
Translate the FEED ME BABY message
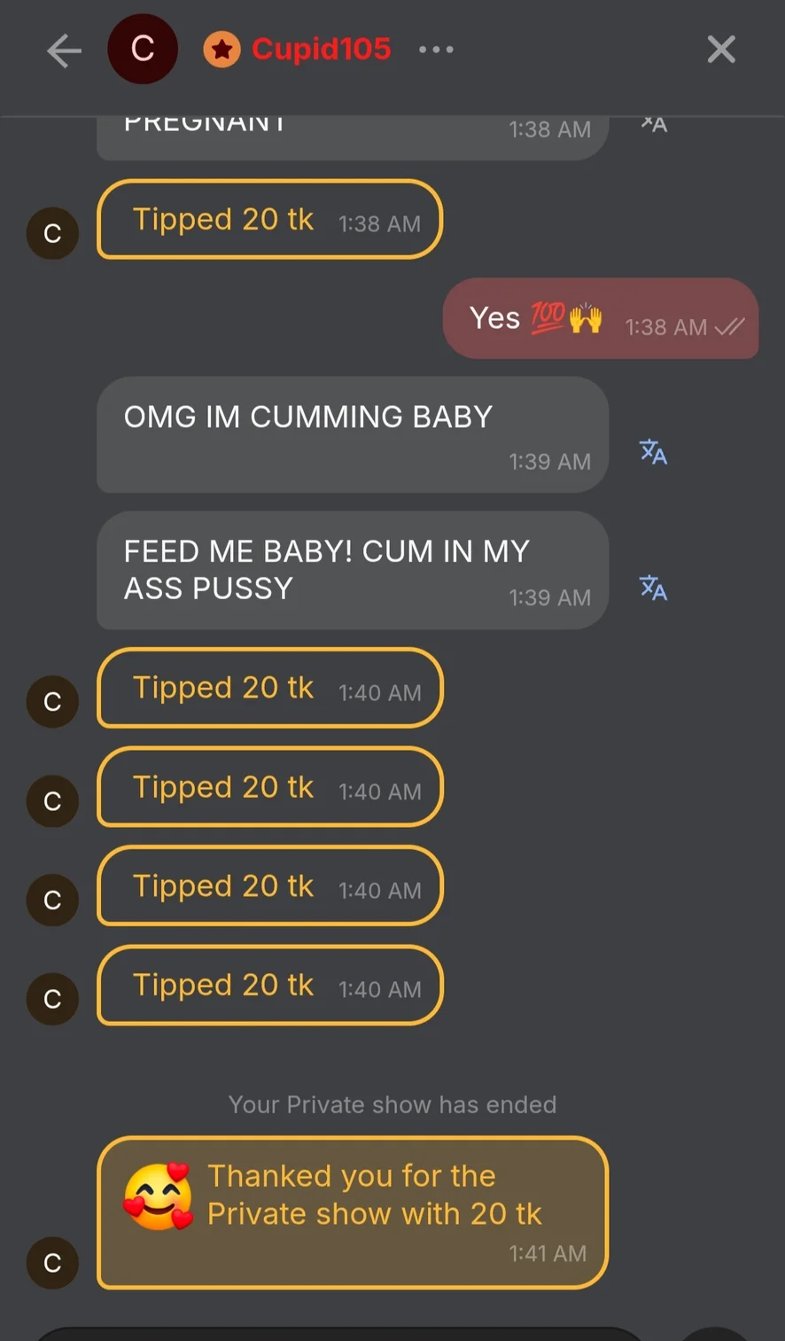pyautogui.click(x=654, y=587)
